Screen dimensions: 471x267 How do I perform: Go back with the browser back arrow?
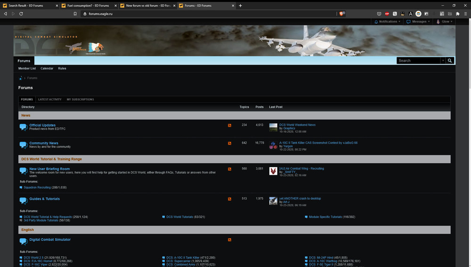(x=5, y=14)
